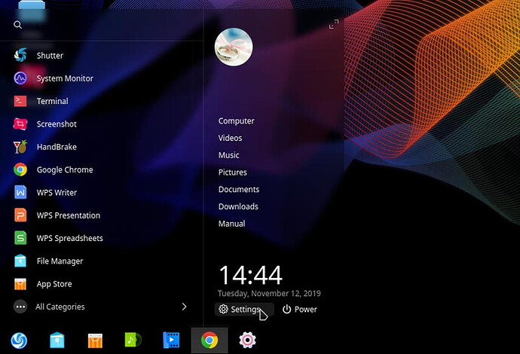This screenshot has height=354, width=520.
Task: Click the user avatar picture
Action: click(x=234, y=47)
